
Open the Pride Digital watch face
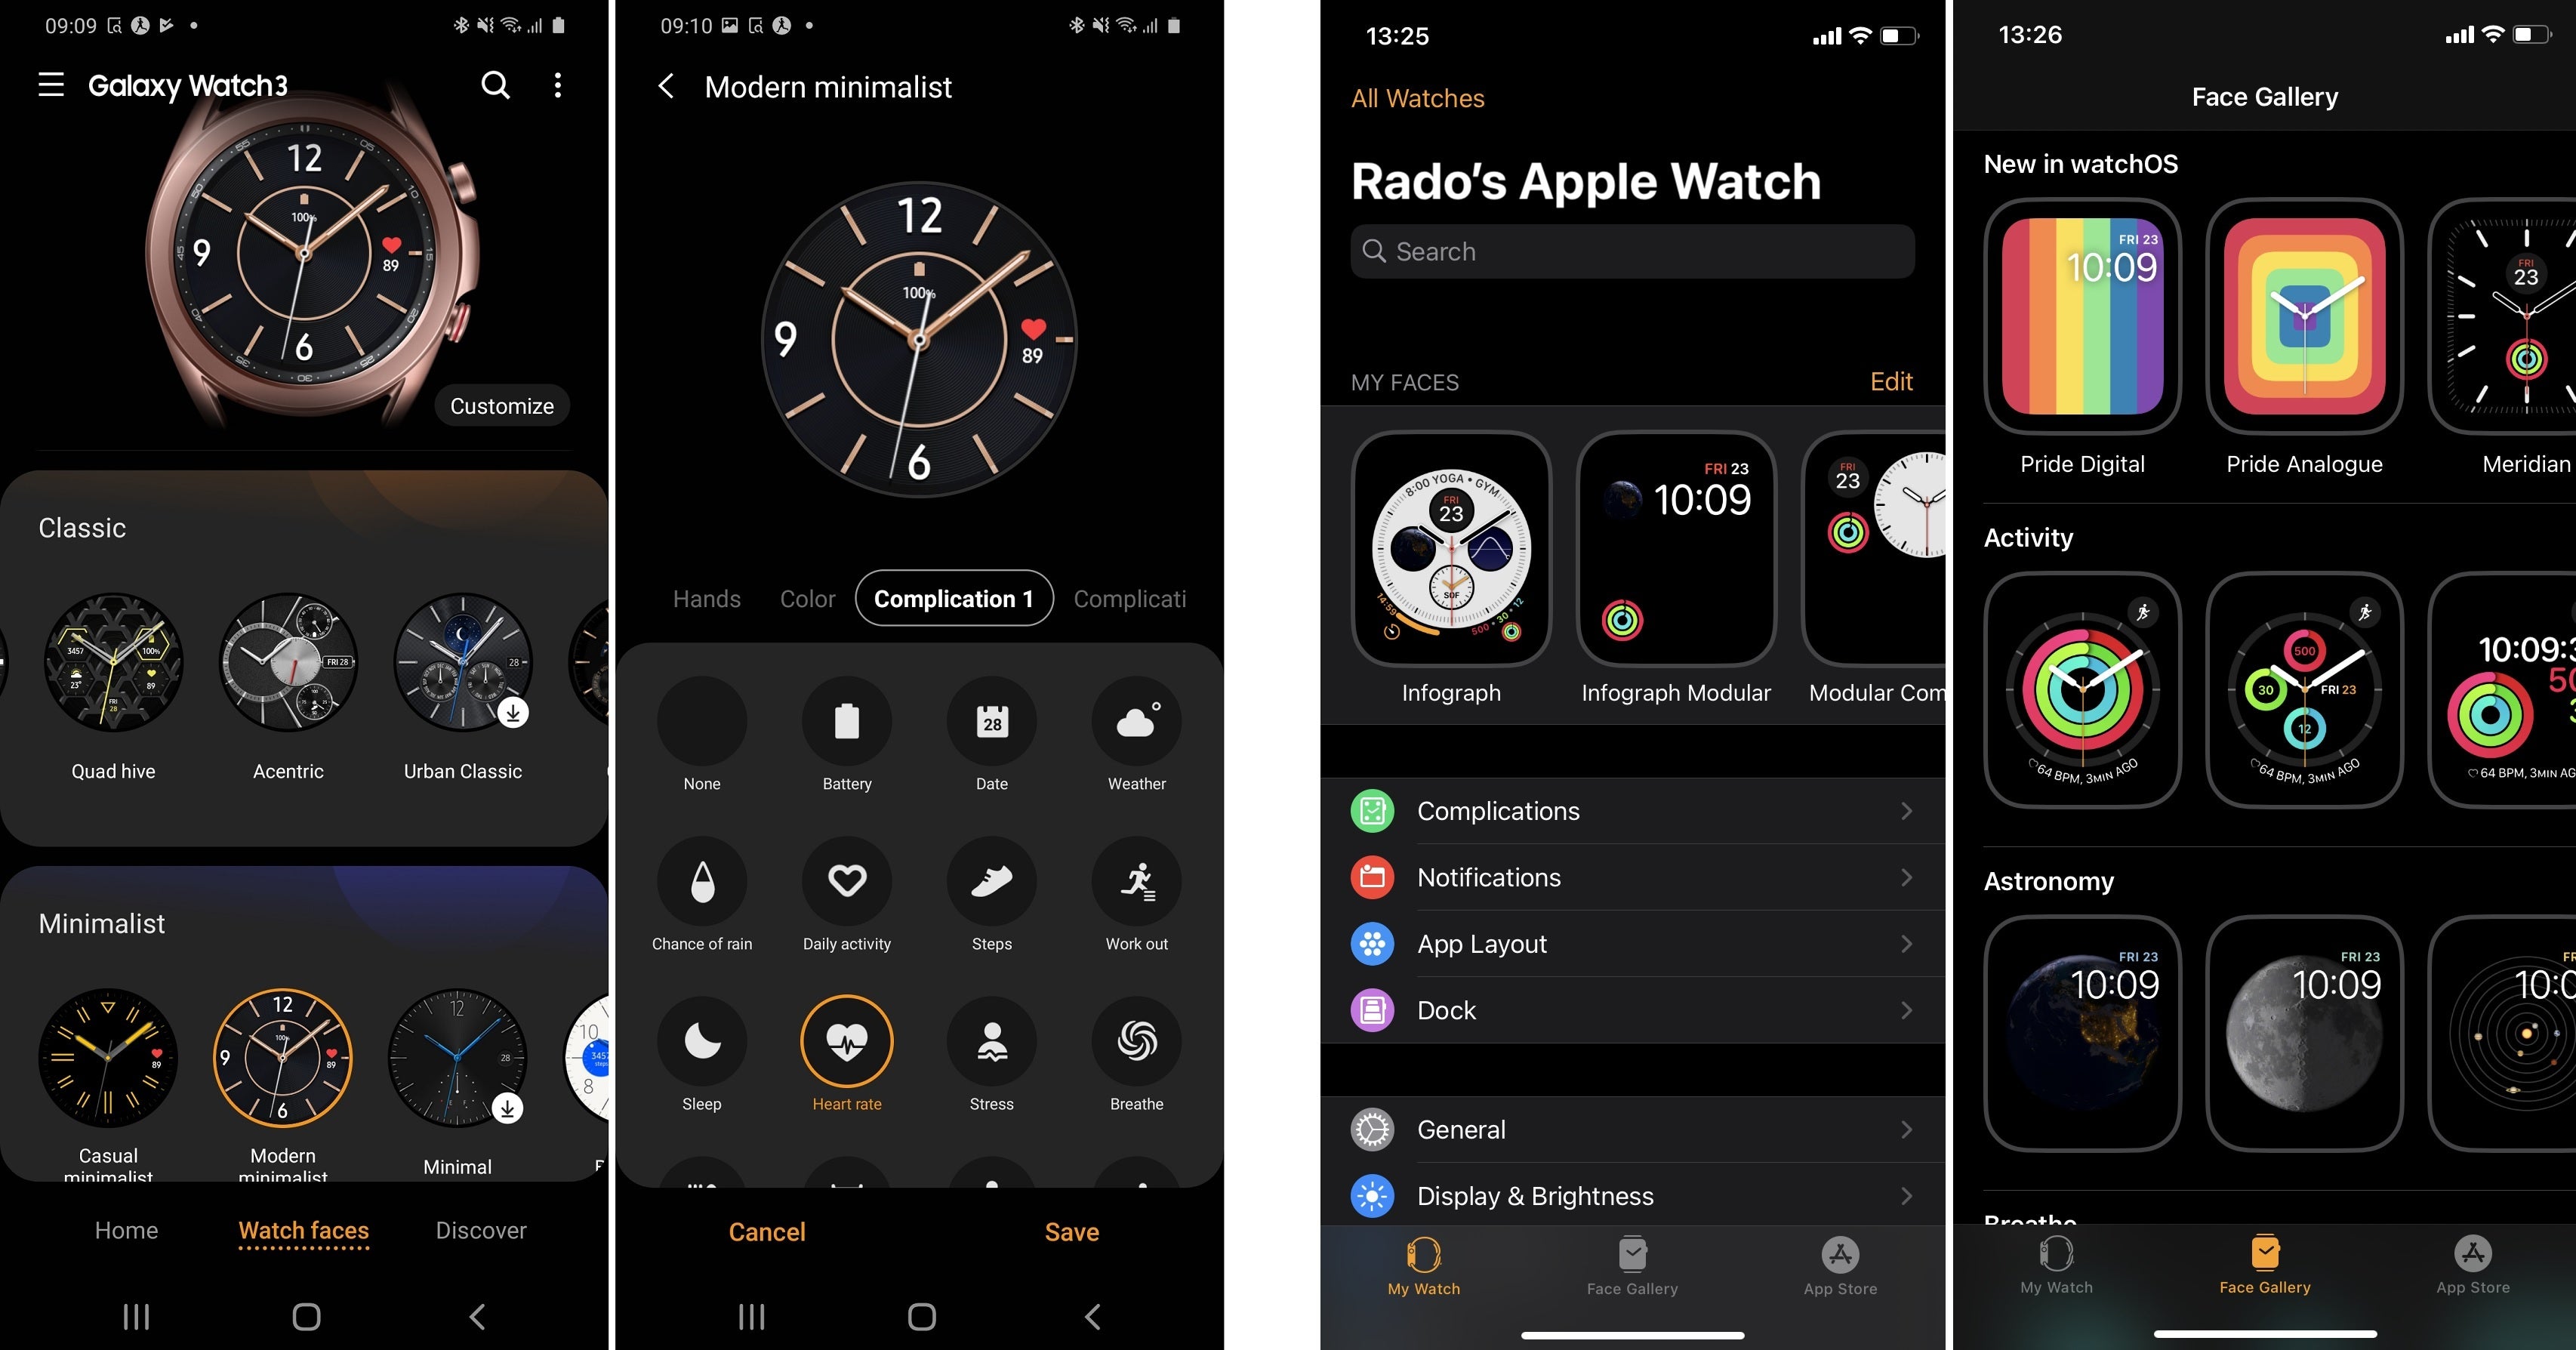pos(2080,322)
